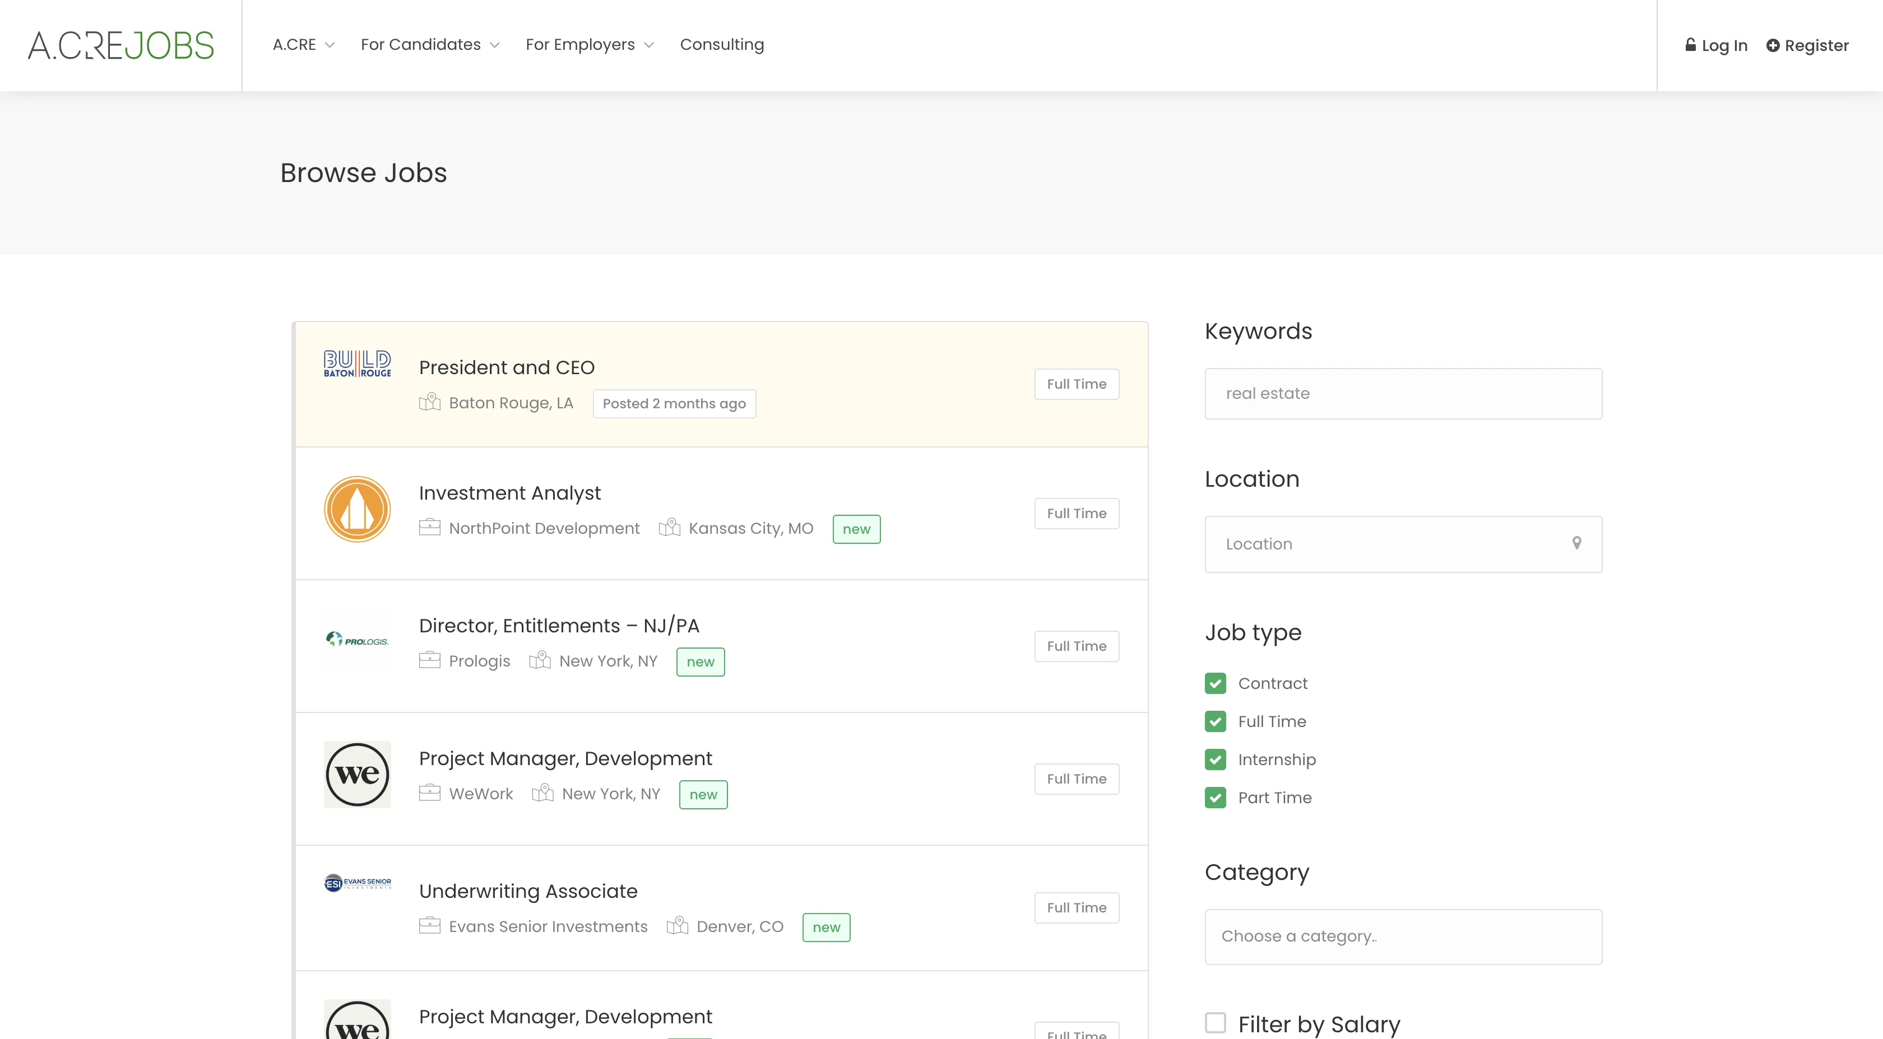Open the For Employers menu

tap(589, 45)
